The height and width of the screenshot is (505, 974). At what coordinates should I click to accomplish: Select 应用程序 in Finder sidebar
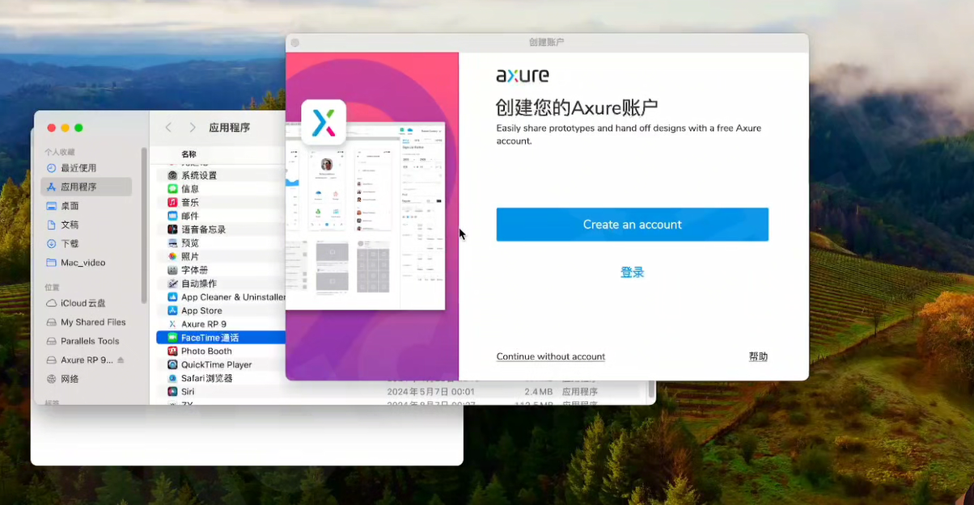tap(86, 187)
